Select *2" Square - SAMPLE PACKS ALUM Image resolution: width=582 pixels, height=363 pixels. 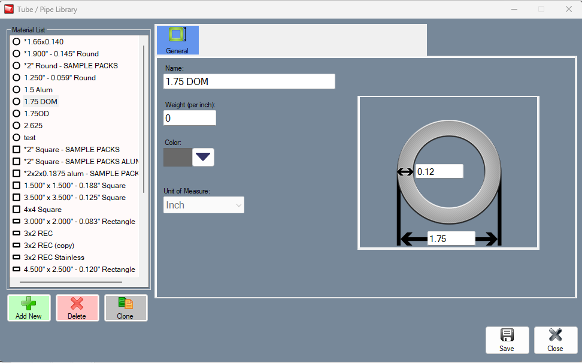coord(81,162)
